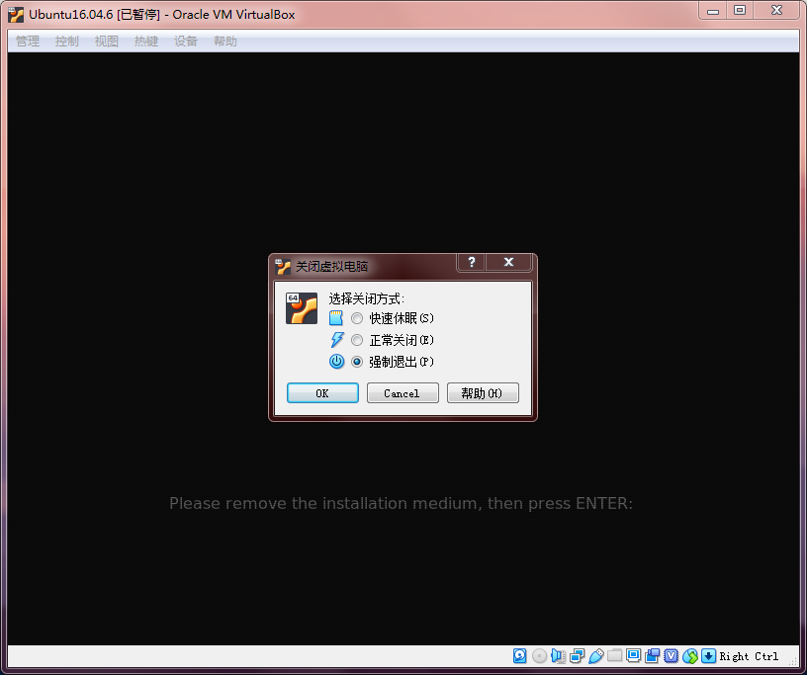
Task: Open the 视图 menu
Action: 107,42
